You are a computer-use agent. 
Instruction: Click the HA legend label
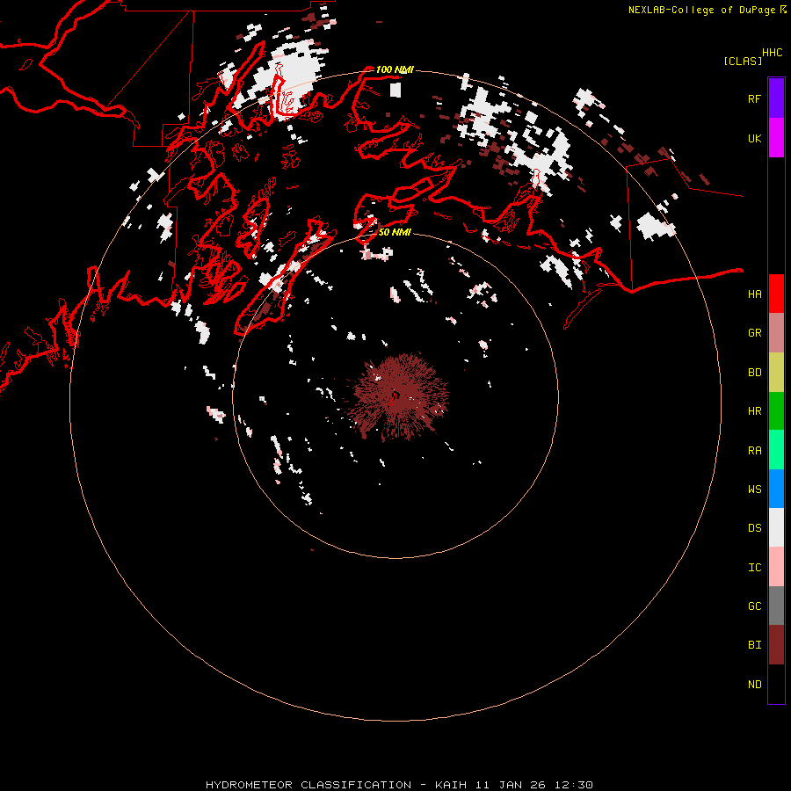(754, 294)
